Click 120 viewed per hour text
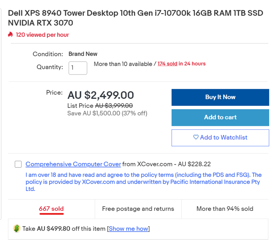 42,35
